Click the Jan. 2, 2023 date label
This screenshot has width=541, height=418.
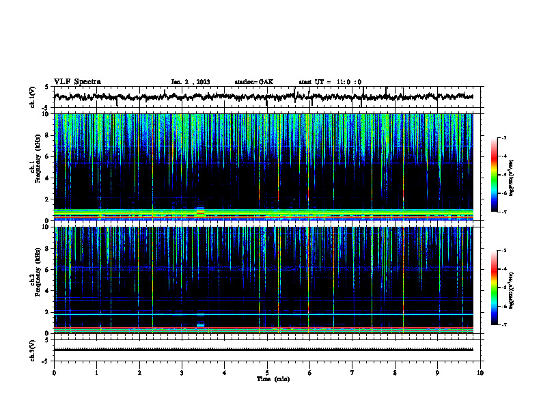tap(191, 82)
